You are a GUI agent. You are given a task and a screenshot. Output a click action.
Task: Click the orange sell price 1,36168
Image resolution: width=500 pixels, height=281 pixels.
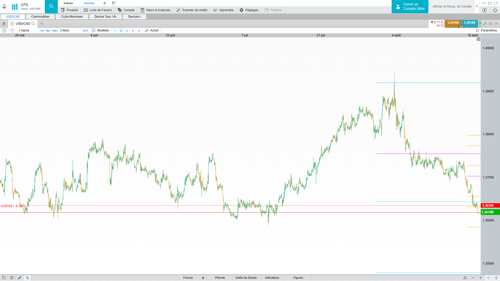coord(453,23)
